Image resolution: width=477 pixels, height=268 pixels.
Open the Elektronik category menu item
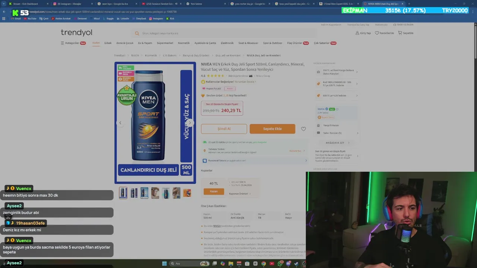(227, 43)
